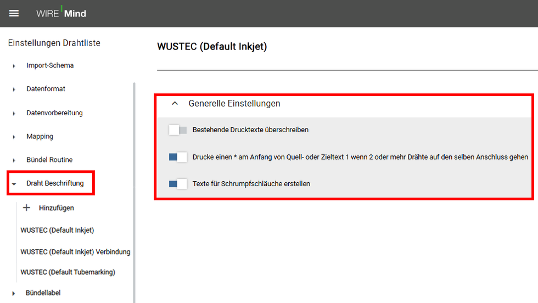538x303 pixels.
Task: Click the WUSTEC (Default Inkjet) page heading
Action: 212,46
